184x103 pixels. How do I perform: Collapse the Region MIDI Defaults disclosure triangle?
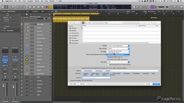(2, 11)
